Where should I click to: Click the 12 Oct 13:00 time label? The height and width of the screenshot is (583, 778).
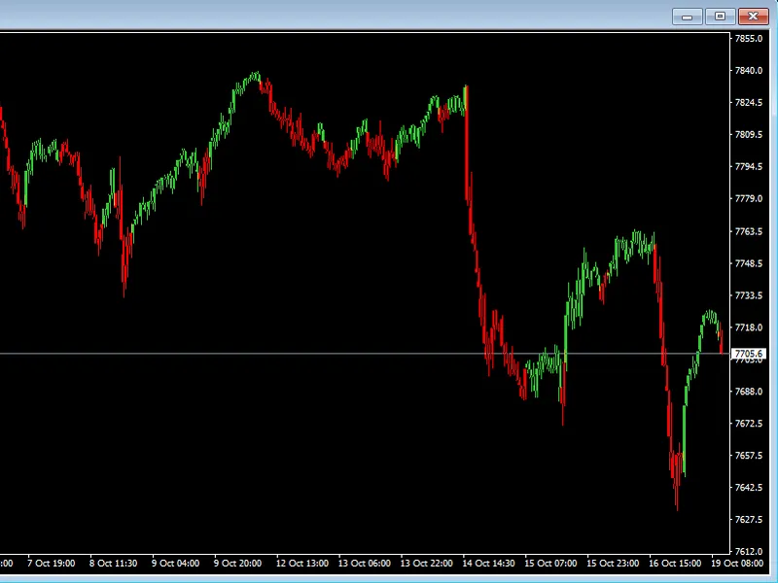[x=302, y=564]
